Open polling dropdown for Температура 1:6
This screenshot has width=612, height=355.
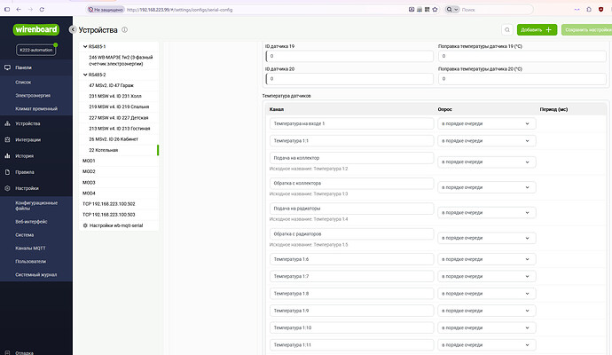pos(486,259)
